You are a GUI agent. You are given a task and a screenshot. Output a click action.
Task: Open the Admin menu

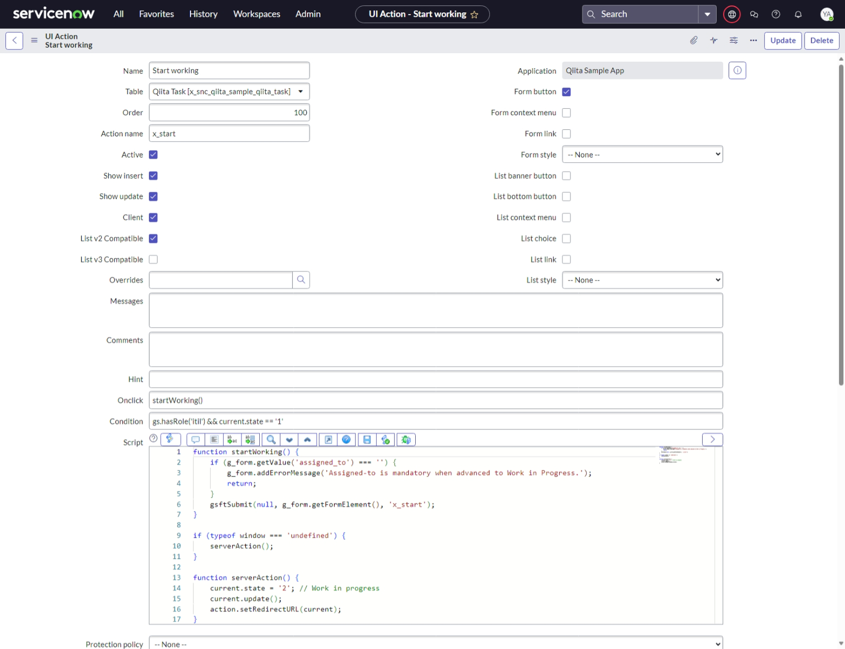[308, 14]
